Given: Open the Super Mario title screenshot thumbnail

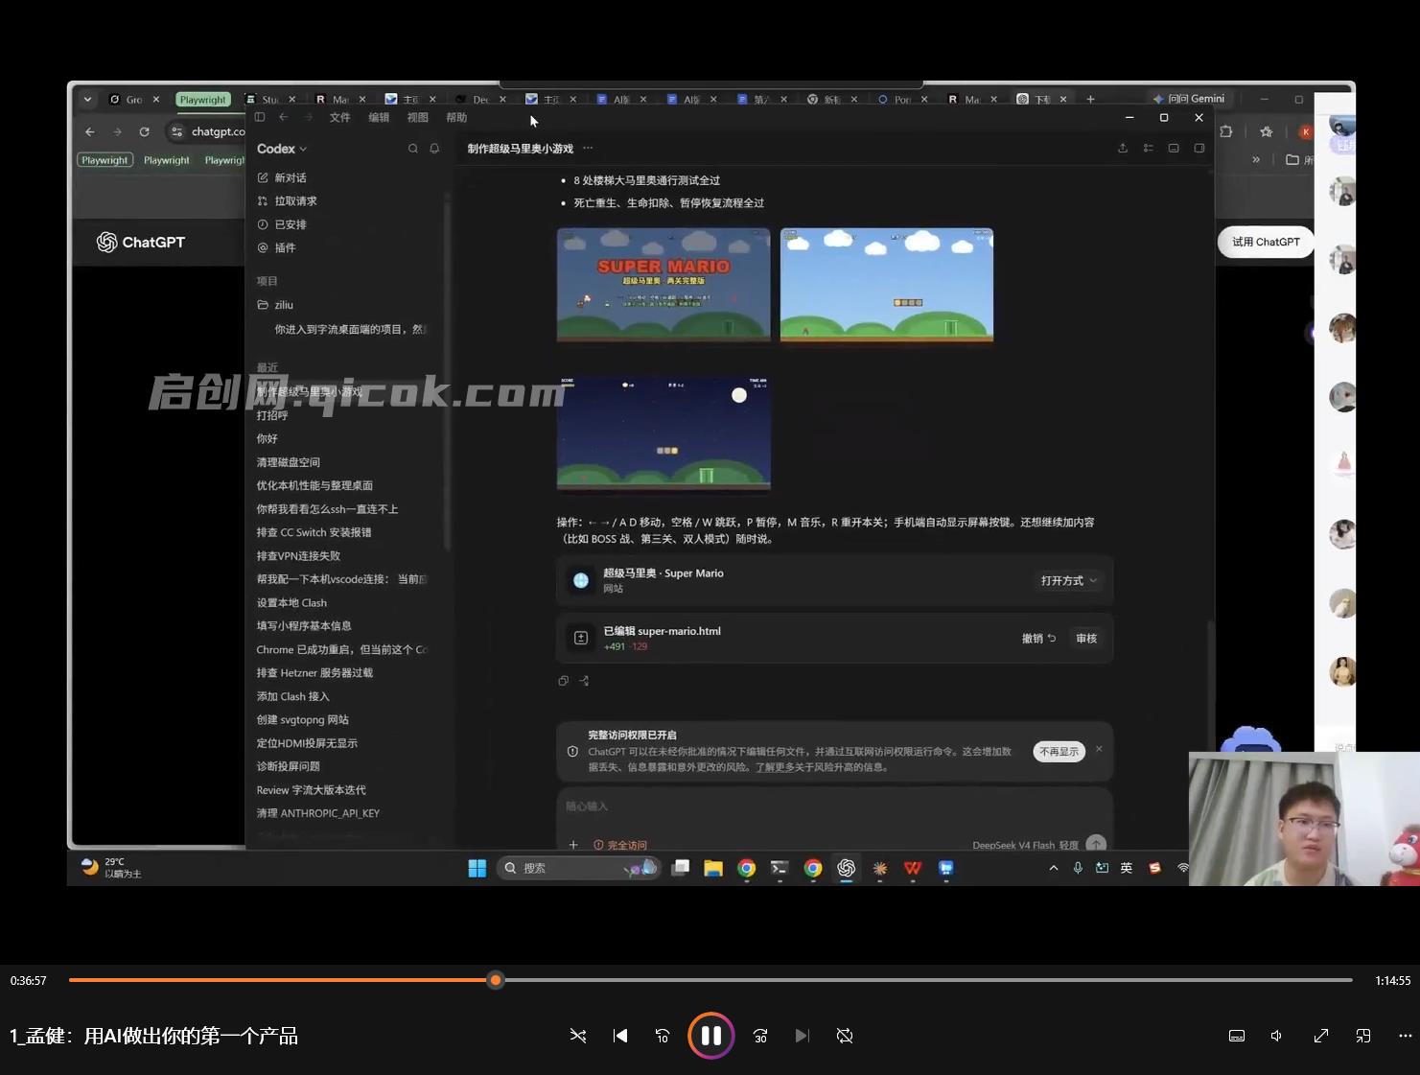Looking at the screenshot, I should (663, 285).
